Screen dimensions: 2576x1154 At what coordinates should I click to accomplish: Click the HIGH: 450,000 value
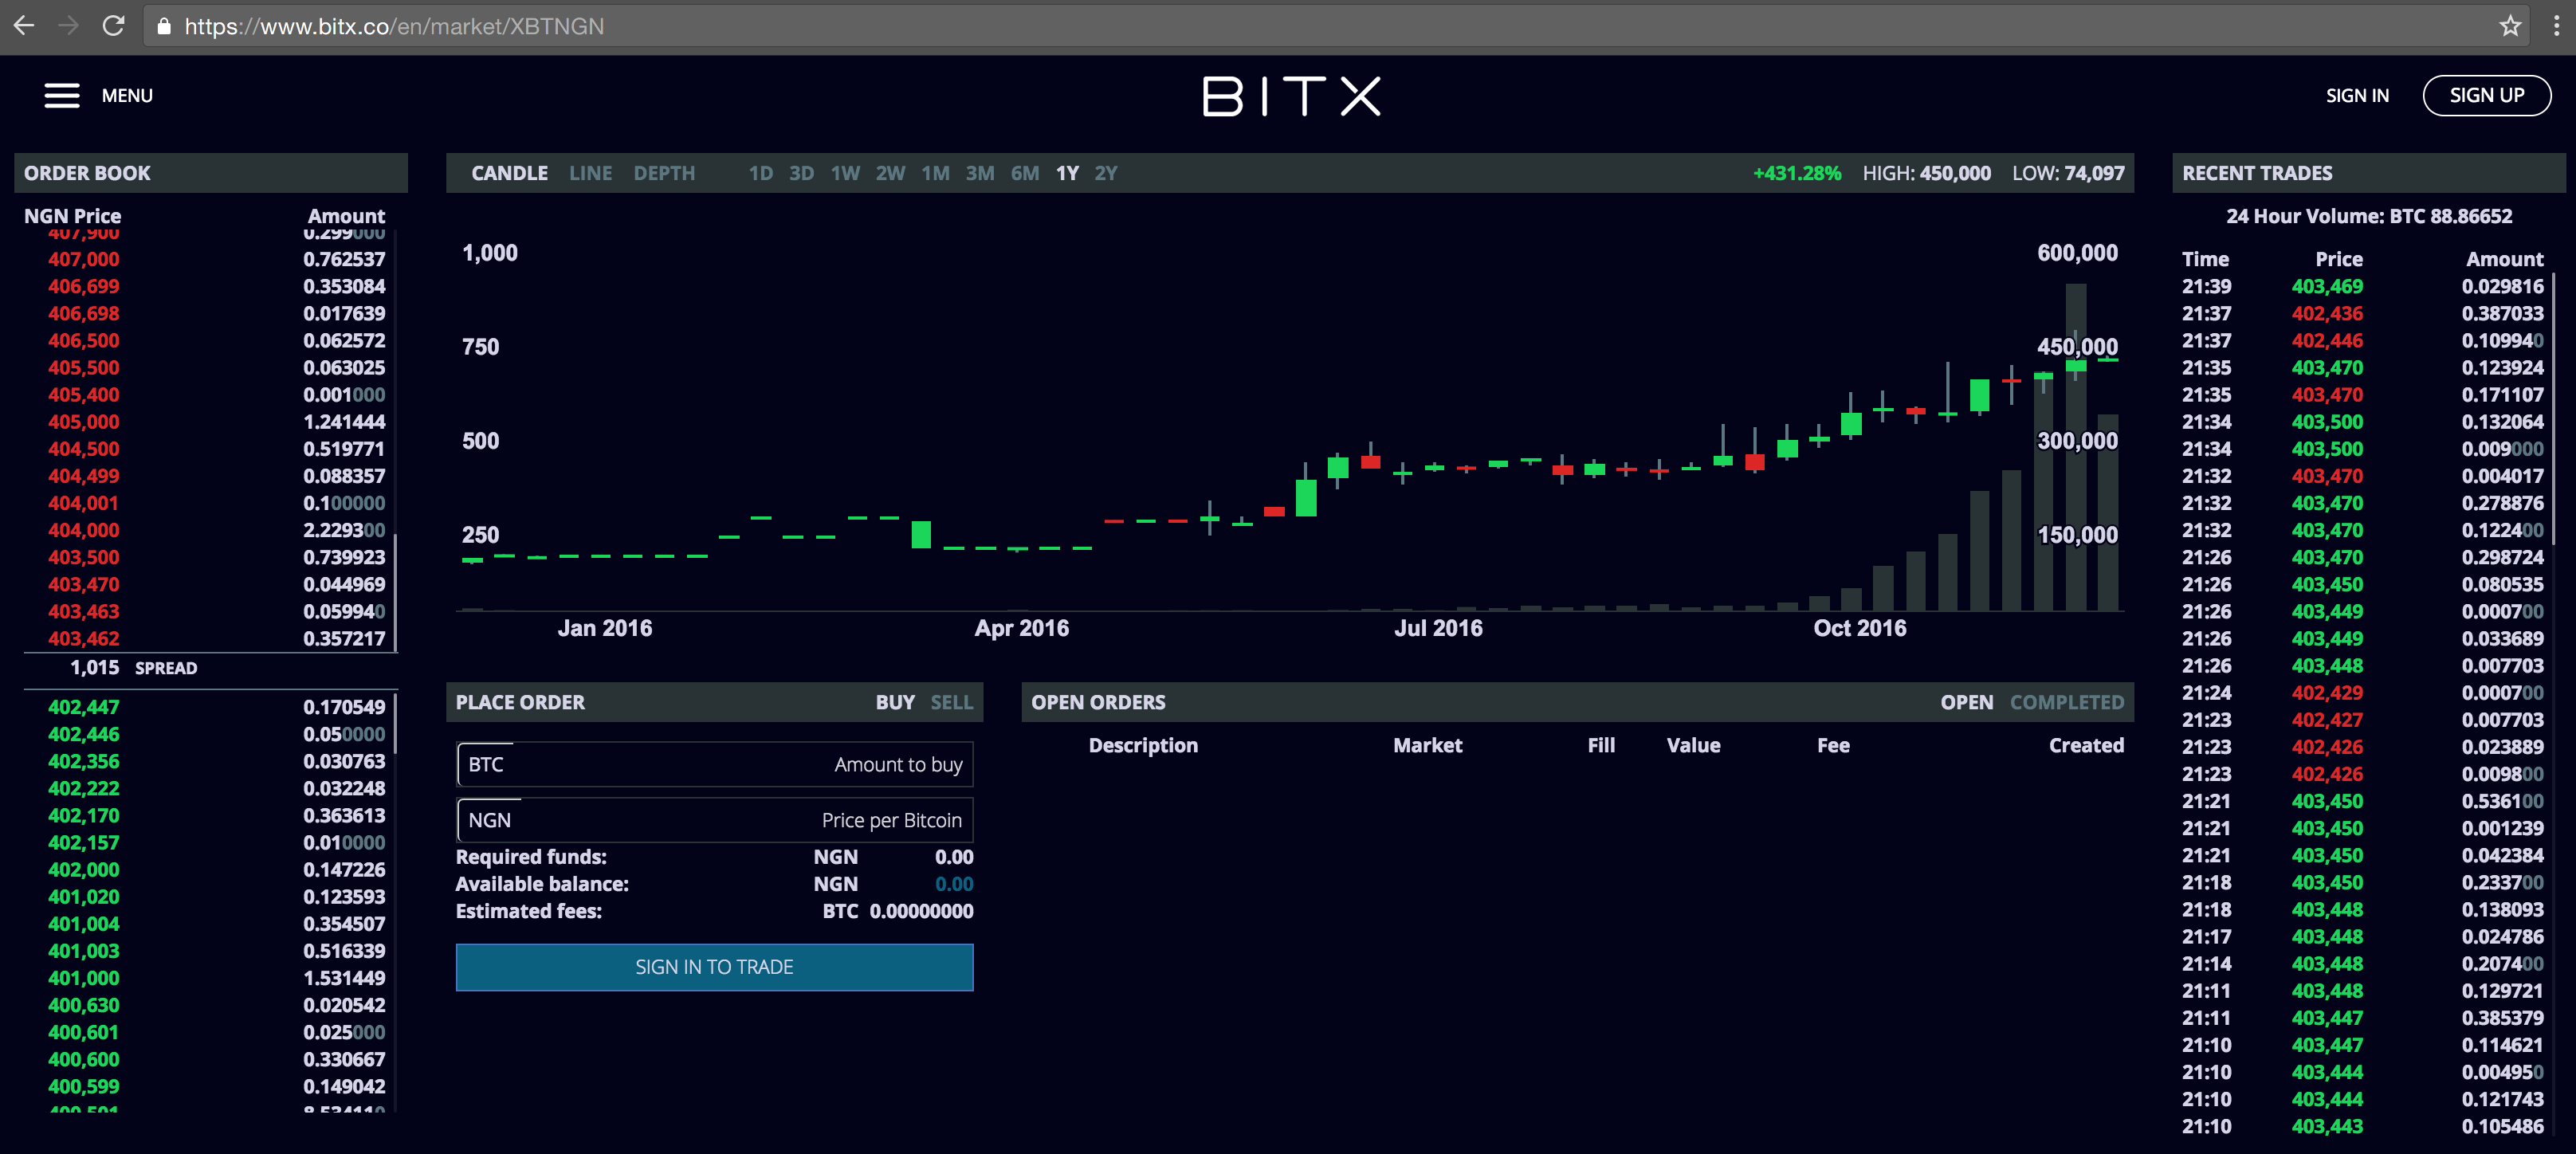pos(1926,173)
